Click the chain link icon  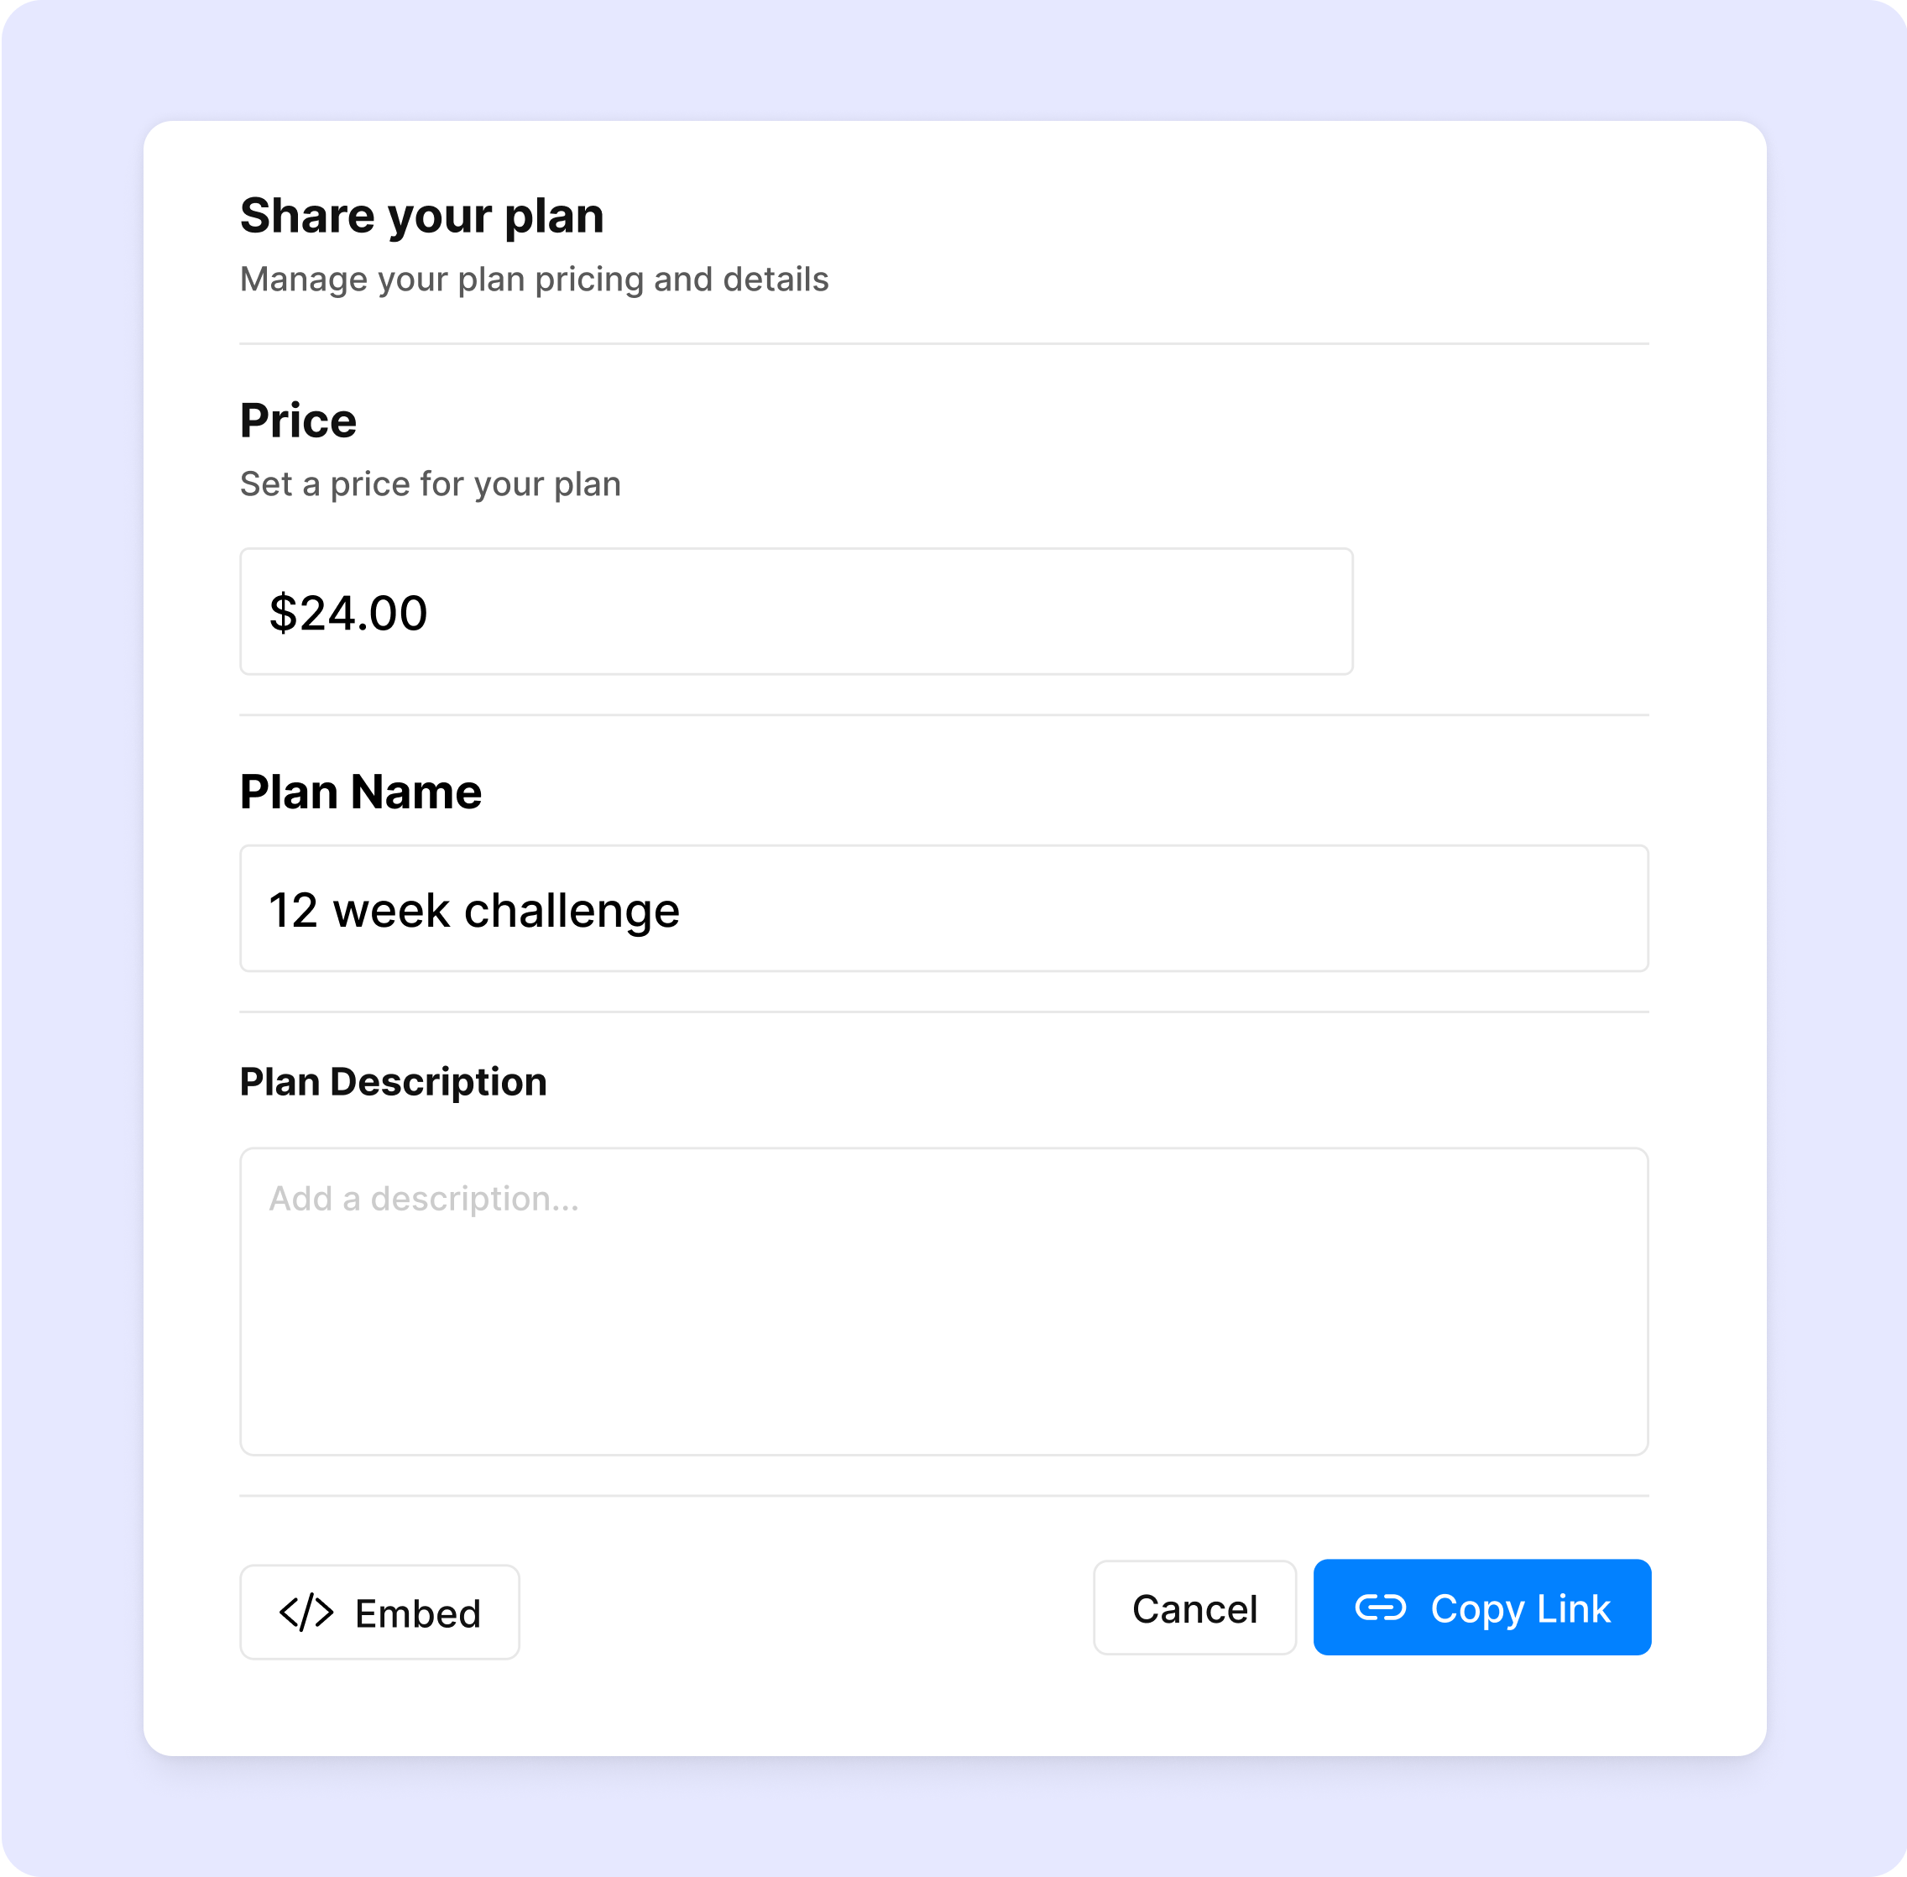1380,1608
